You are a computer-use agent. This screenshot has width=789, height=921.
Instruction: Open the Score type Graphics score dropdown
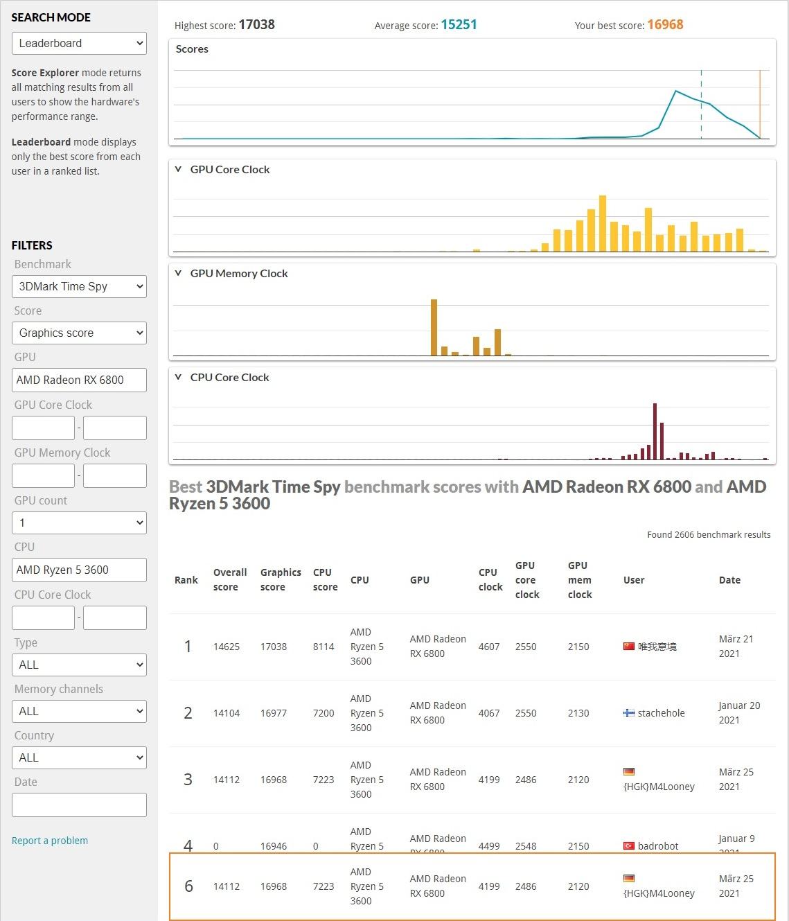tap(79, 333)
